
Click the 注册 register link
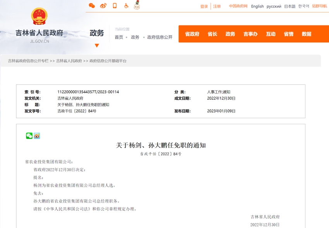tap(217, 7)
